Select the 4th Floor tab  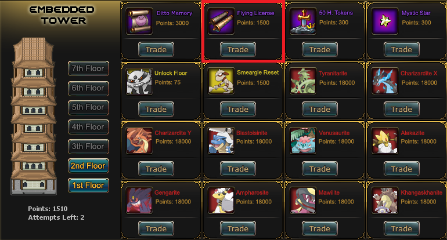(x=88, y=127)
